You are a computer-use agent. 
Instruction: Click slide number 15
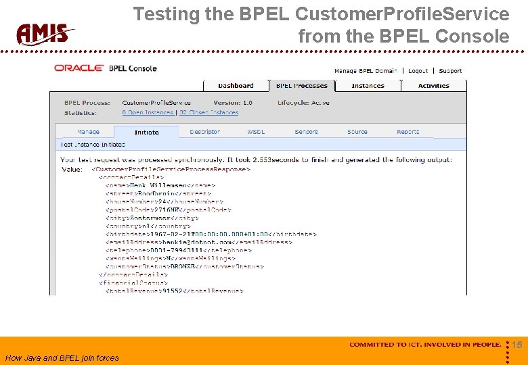coord(516,345)
